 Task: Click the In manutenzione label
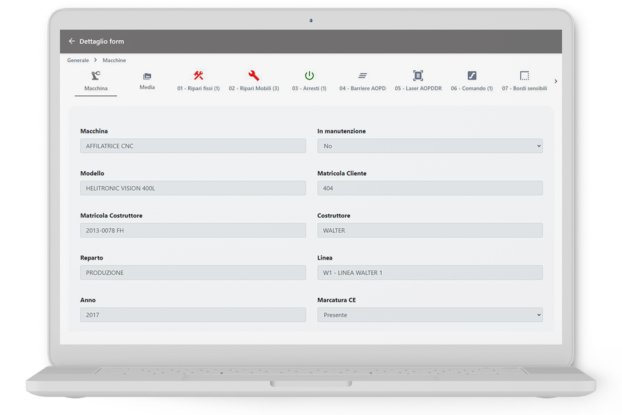(x=341, y=131)
